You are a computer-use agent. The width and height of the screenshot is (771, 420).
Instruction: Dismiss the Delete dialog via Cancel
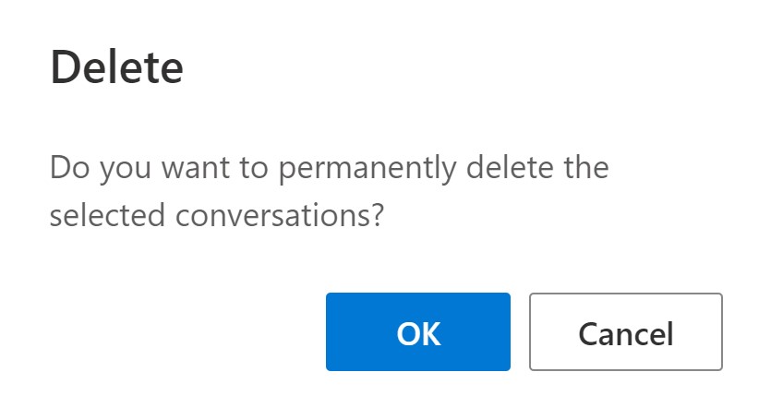point(626,332)
